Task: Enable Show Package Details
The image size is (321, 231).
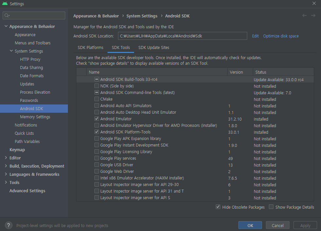Action: point(271,207)
